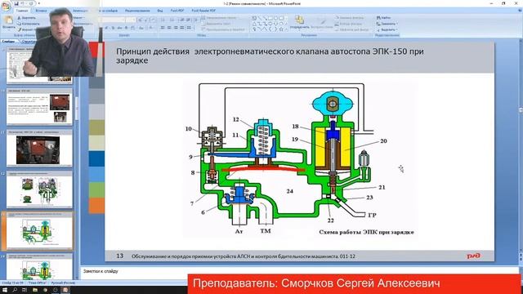Select slide 10 thumbnail in slides pane
Viewport: 523px width, 294px height.
point(39,107)
